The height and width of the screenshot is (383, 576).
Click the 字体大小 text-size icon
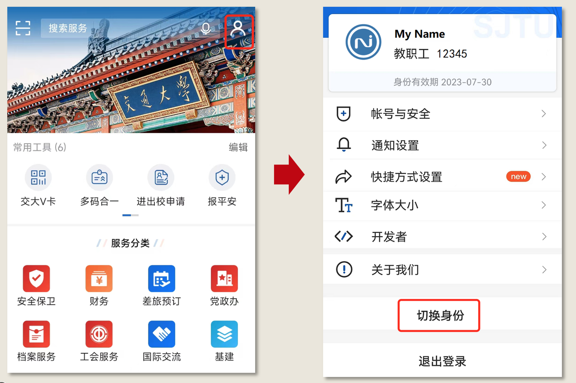point(344,205)
